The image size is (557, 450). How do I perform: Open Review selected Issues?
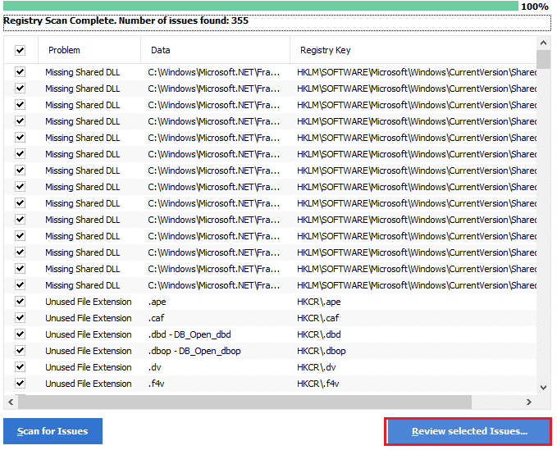click(469, 431)
